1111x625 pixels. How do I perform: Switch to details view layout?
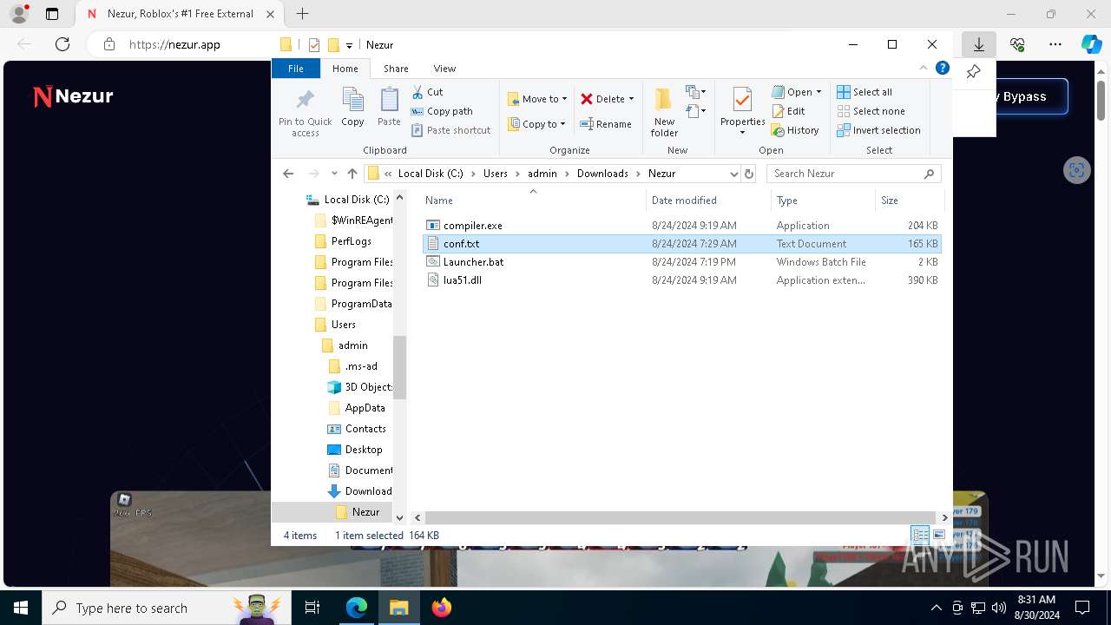point(920,536)
